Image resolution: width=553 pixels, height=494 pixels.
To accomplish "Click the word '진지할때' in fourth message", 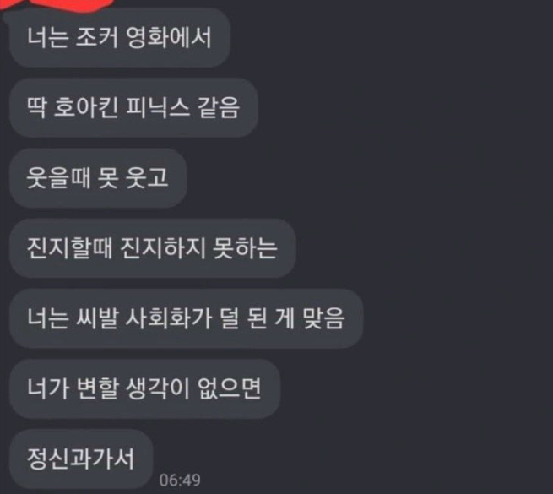I will pyautogui.click(x=69, y=248).
